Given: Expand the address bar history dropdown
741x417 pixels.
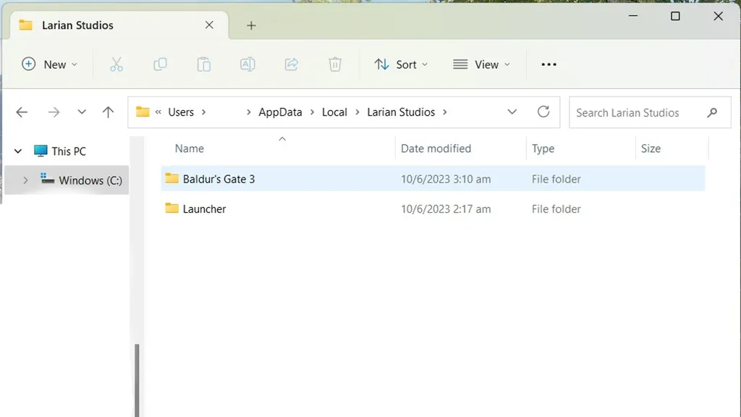Looking at the screenshot, I should tap(512, 112).
